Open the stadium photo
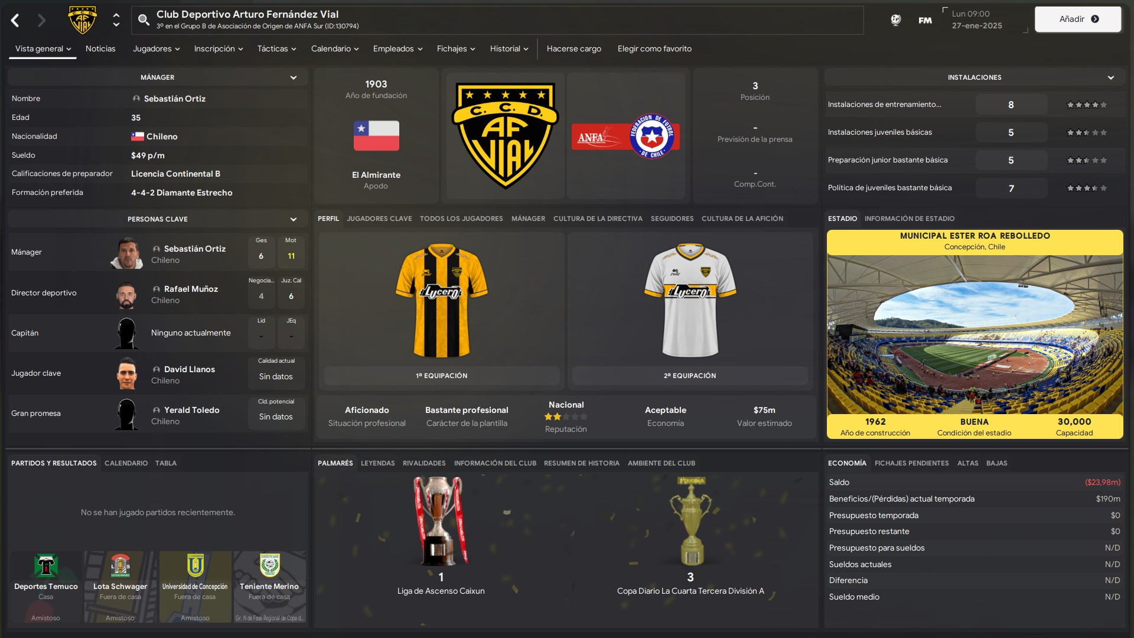1134x638 pixels. [x=975, y=334]
